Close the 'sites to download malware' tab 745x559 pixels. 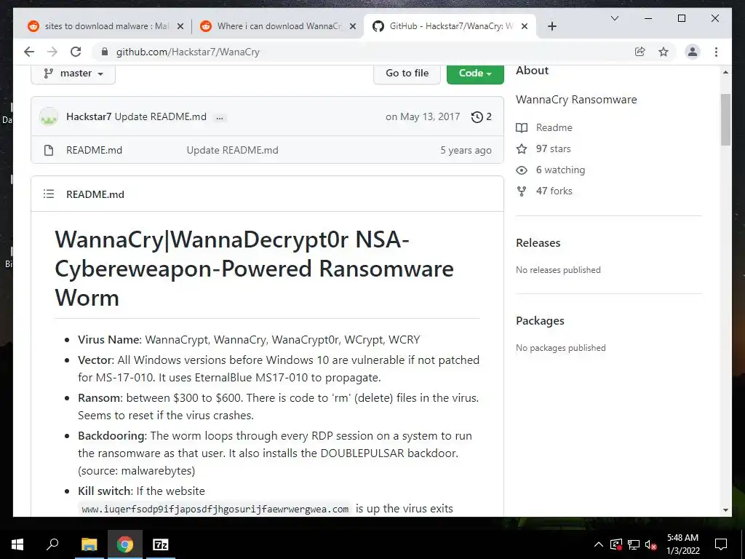[180, 26]
